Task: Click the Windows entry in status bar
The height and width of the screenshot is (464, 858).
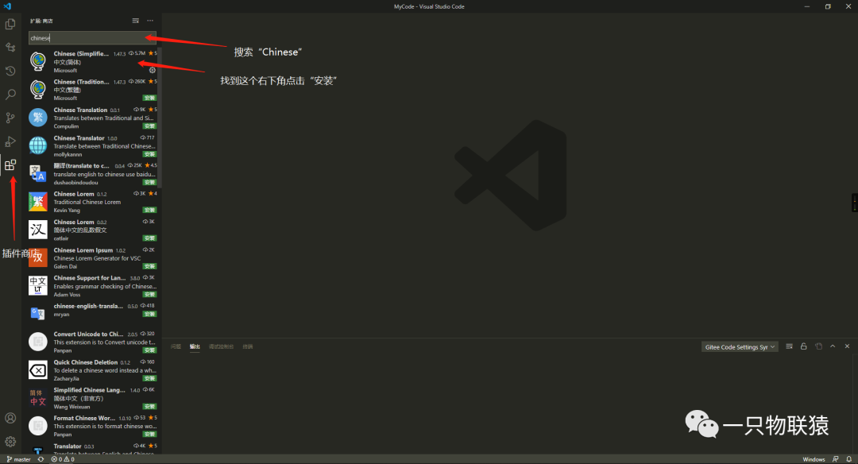Action: (x=814, y=459)
